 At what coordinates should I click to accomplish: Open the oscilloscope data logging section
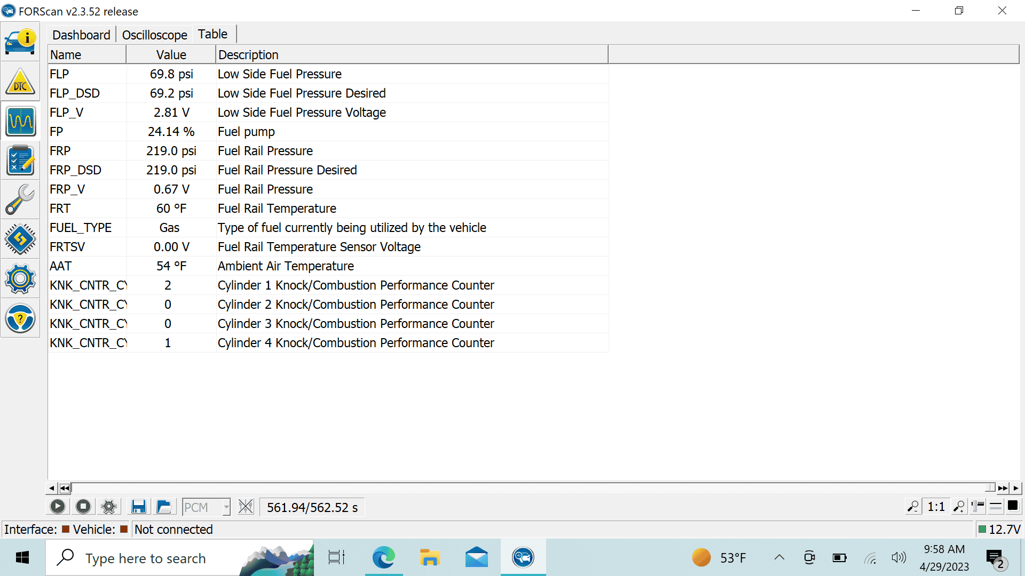coord(20,121)
